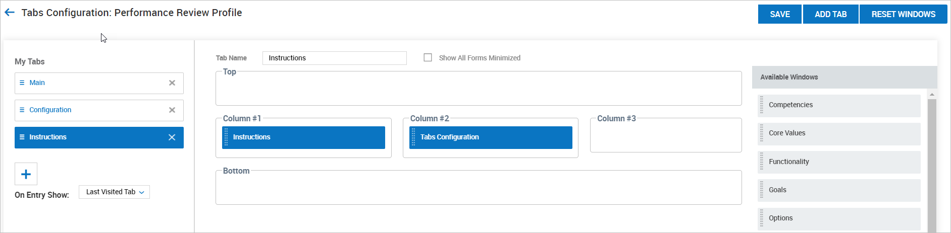Open the On Entry Show dropdown
The width and height of the screenshot is (951, 233).
click(x=114, y=192)
